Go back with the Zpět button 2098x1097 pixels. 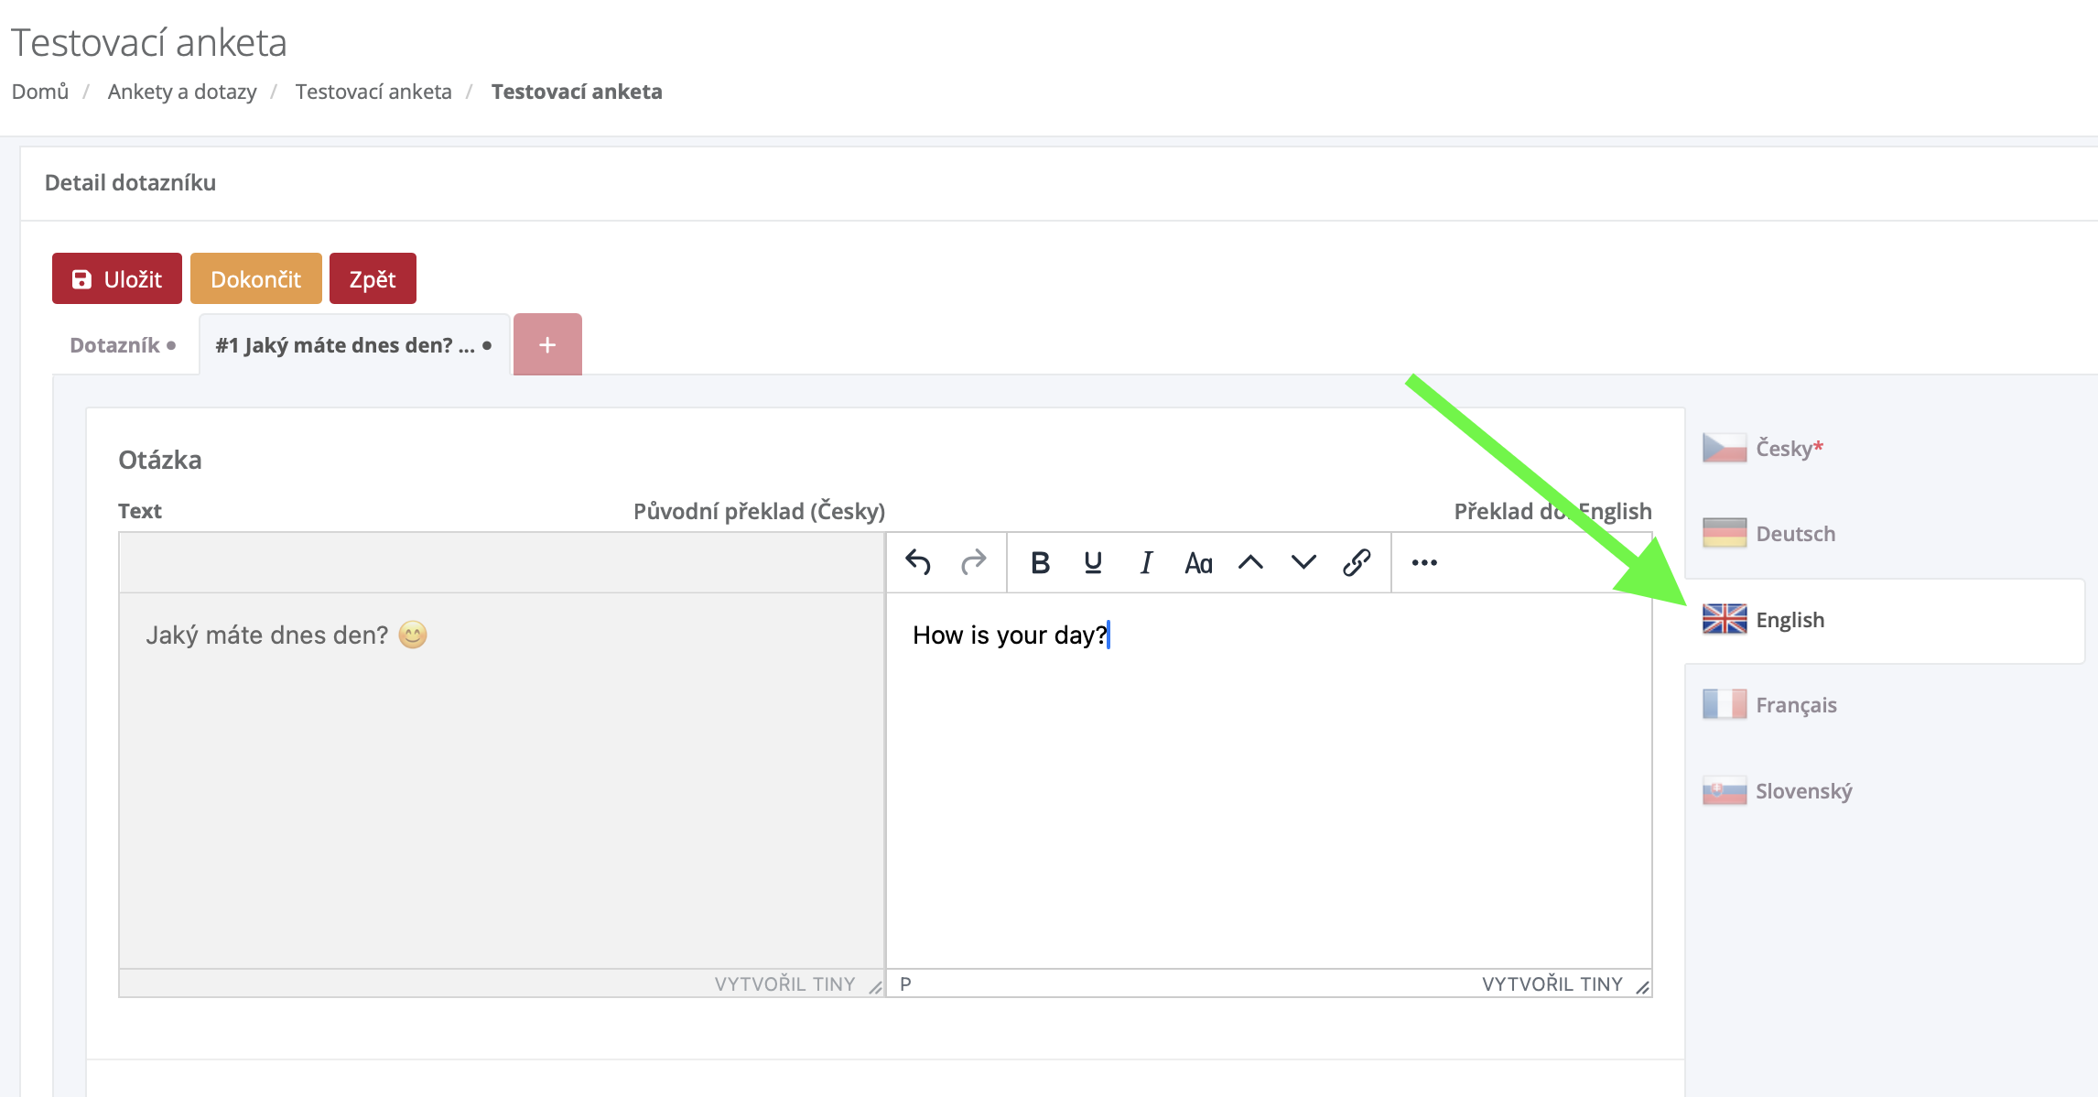[373, 278]
